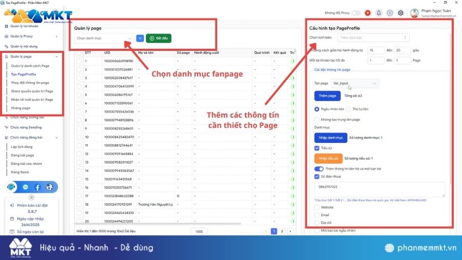Open the Tên page list_input dropdown
Screen dimensions: 462x260
click(x=355, y=83)
